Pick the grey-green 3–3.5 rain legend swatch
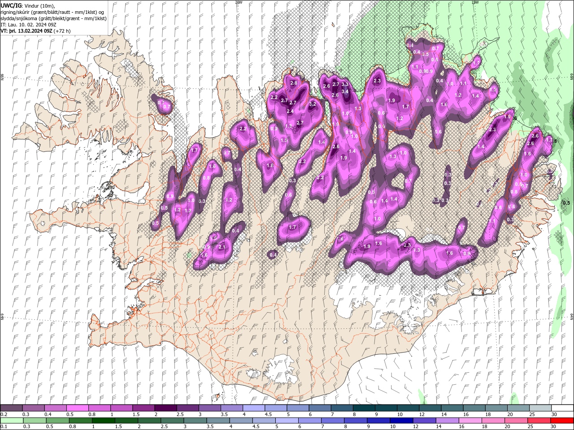574x430 pixels. point(195,421)
